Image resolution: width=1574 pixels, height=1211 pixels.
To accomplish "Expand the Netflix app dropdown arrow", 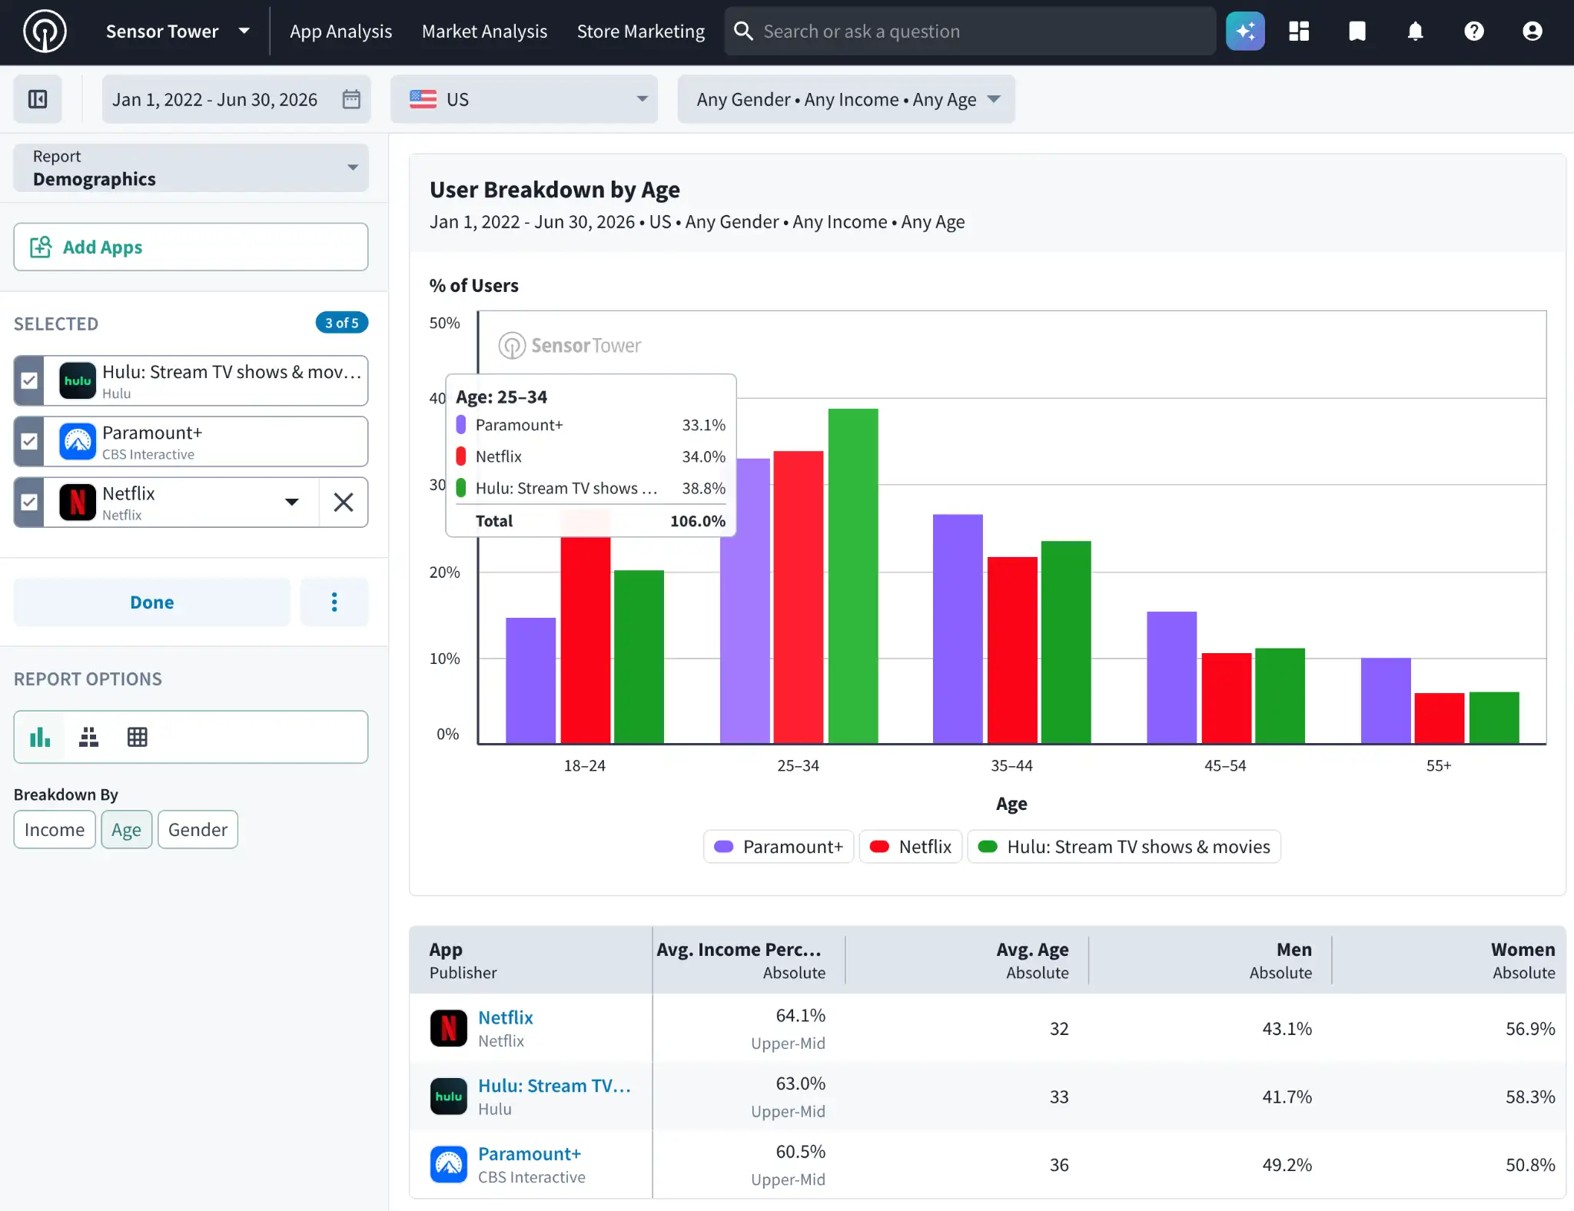I will point(292,503).
